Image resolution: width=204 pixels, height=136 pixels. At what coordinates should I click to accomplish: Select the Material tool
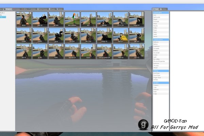click(x=161, y=89)
